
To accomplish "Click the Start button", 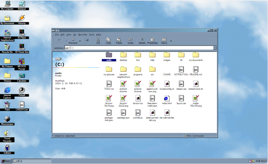I will coord(6,161).
